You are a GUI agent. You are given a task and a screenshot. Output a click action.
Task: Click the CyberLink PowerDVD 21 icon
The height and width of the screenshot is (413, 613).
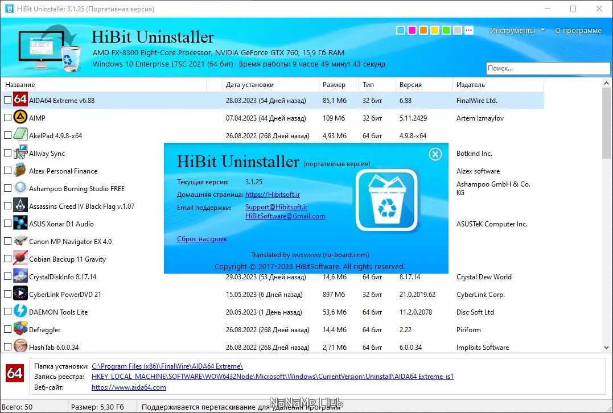coord(20,294)
